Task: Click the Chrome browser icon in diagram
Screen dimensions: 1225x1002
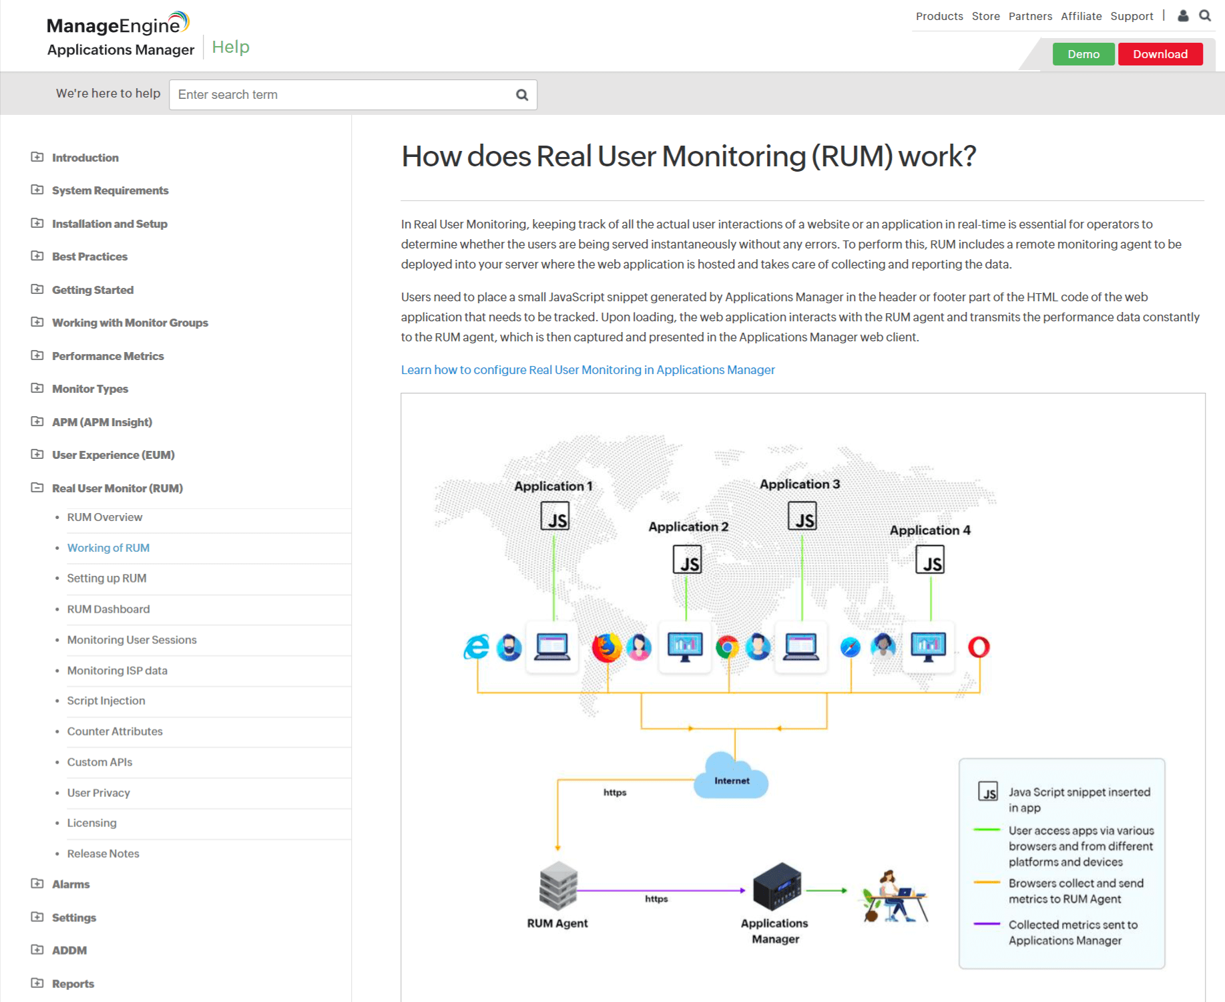Action: 727,647
